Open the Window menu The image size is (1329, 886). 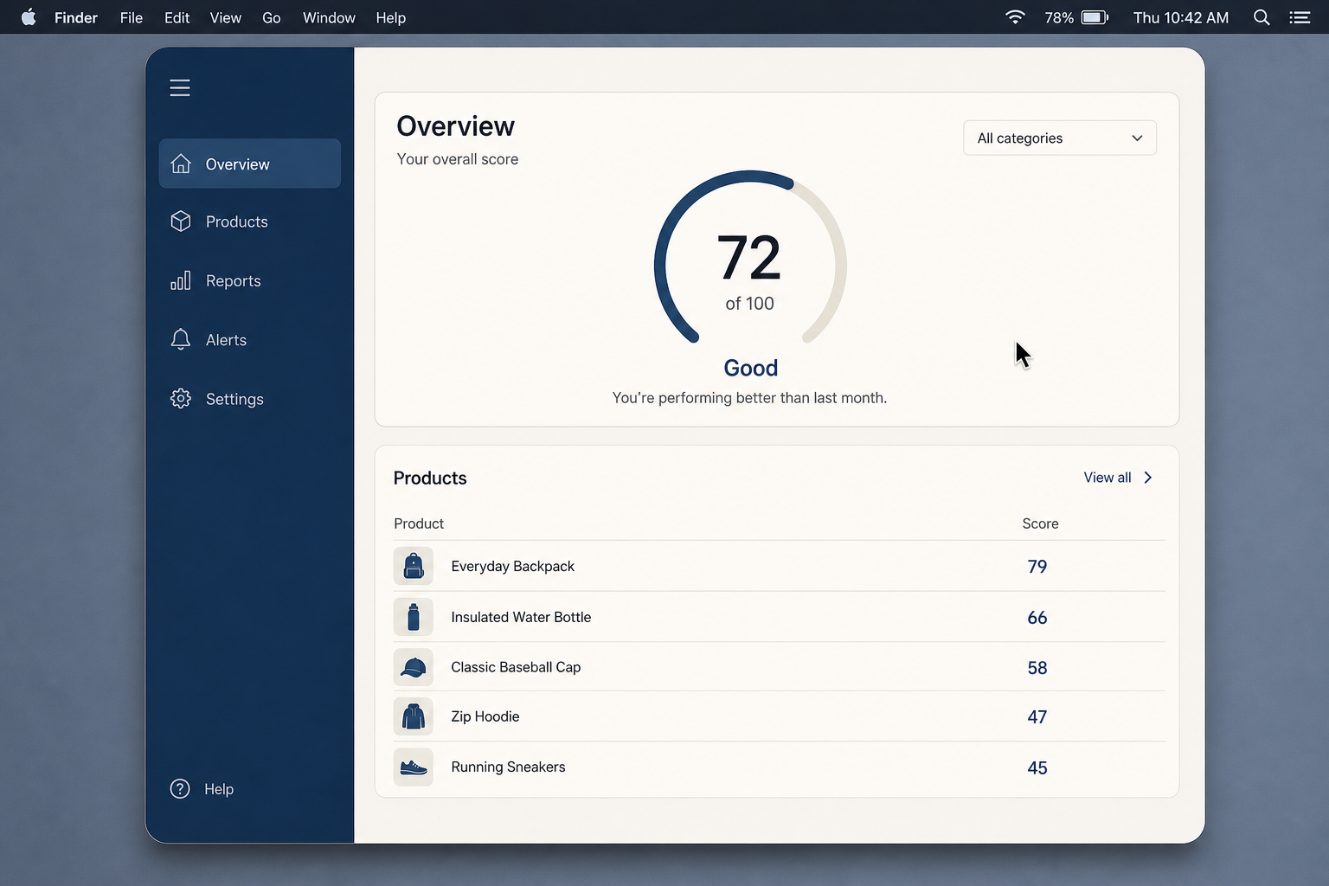click(329, 17)
